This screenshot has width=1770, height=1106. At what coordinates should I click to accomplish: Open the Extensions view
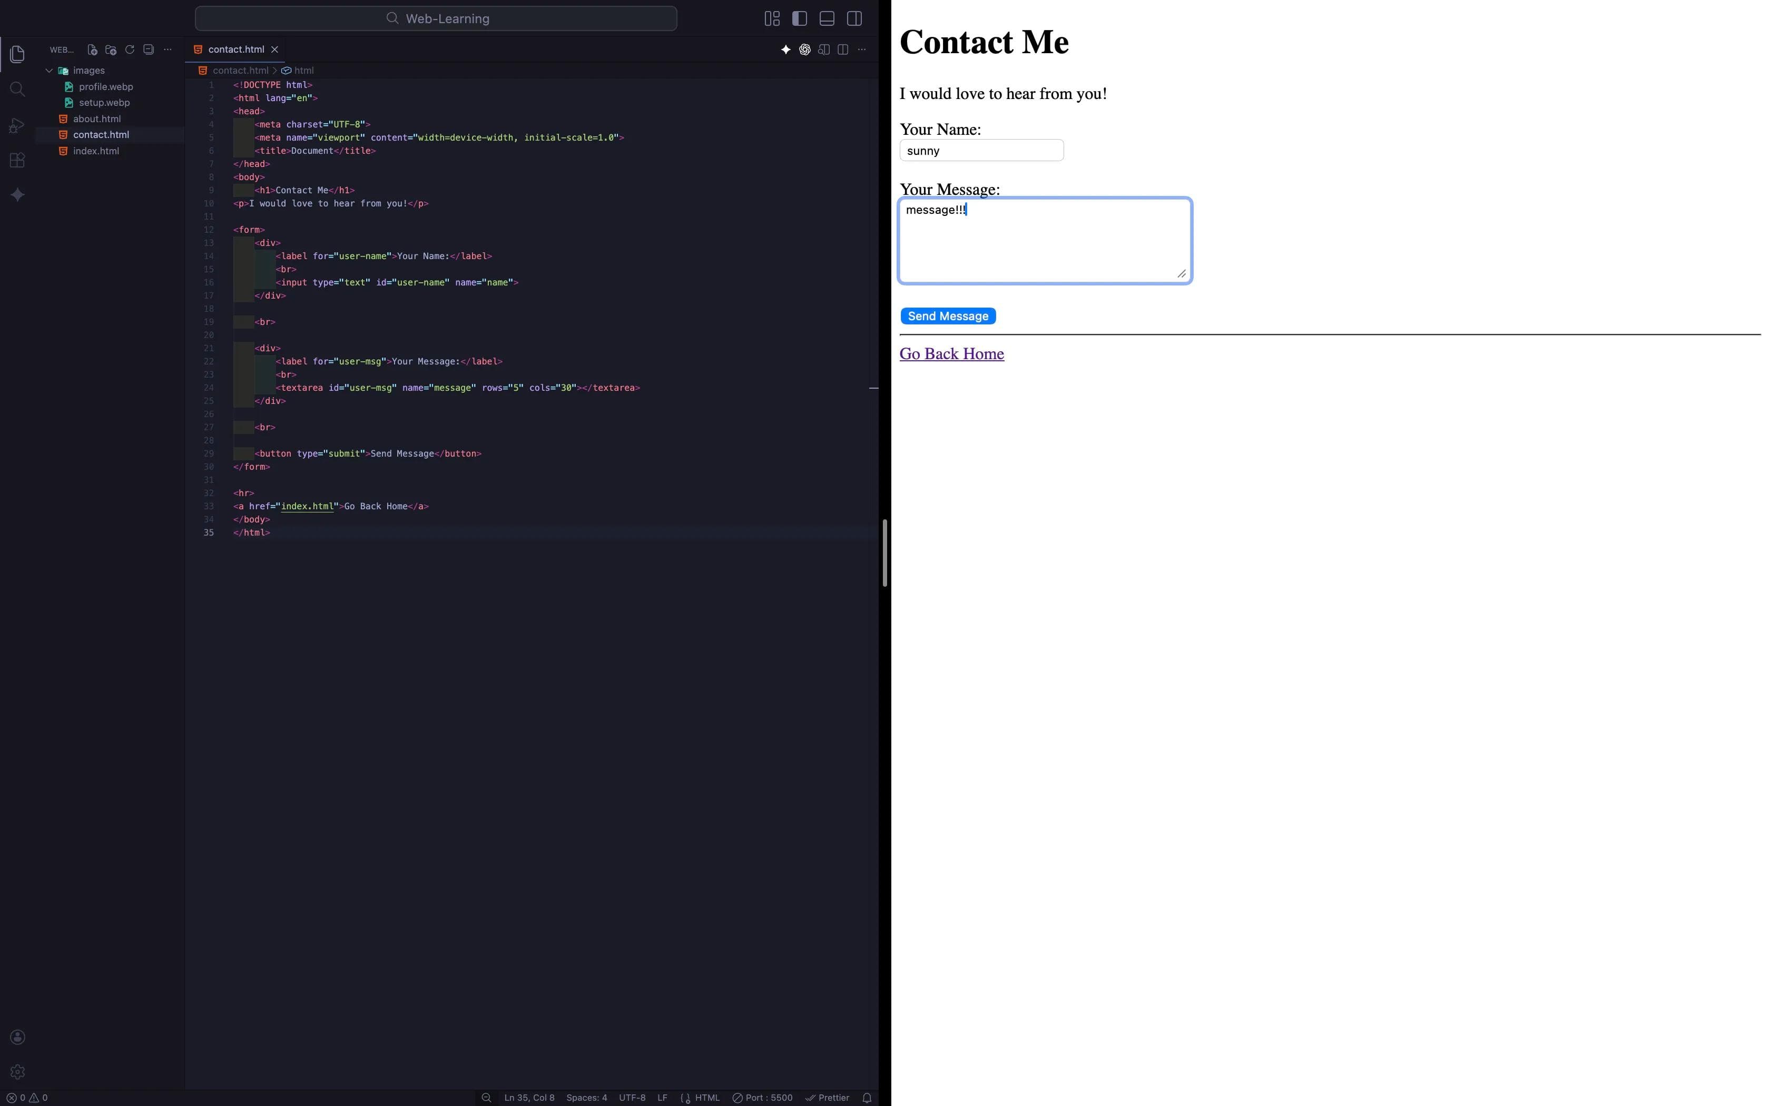[17, 160]
